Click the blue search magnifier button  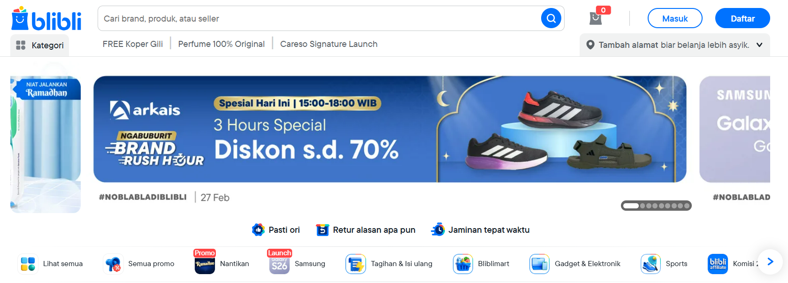pos(551,18)
